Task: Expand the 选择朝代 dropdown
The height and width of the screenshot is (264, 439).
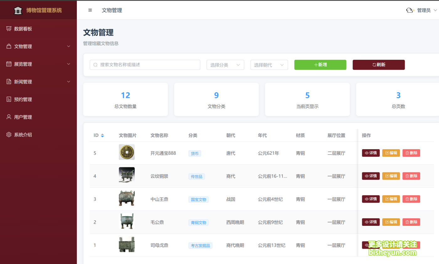Action: tap(269, 65)
